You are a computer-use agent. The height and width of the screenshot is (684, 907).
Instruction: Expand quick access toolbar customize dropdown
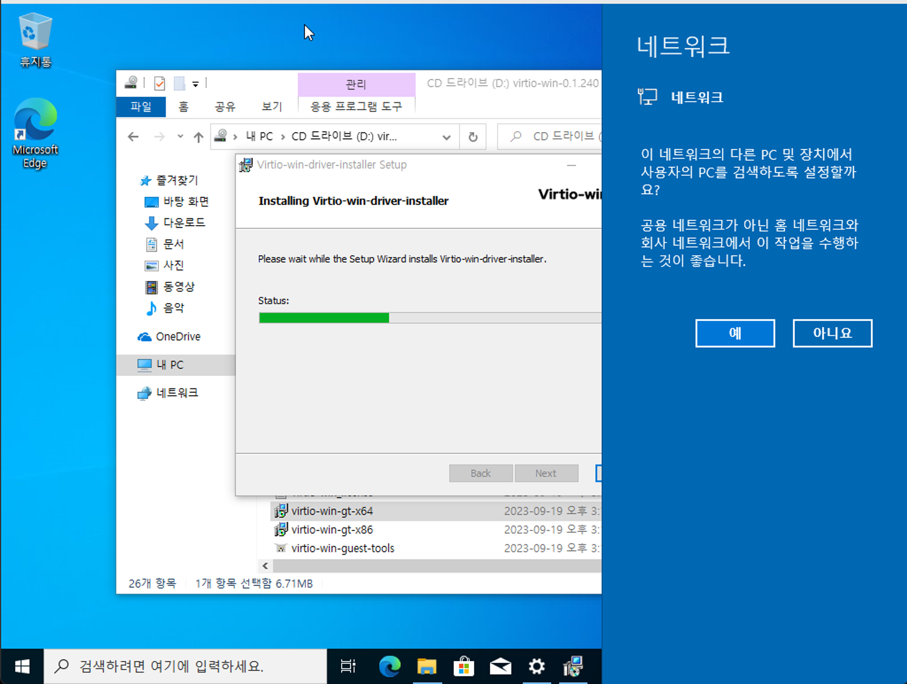(x=195, y=84)
